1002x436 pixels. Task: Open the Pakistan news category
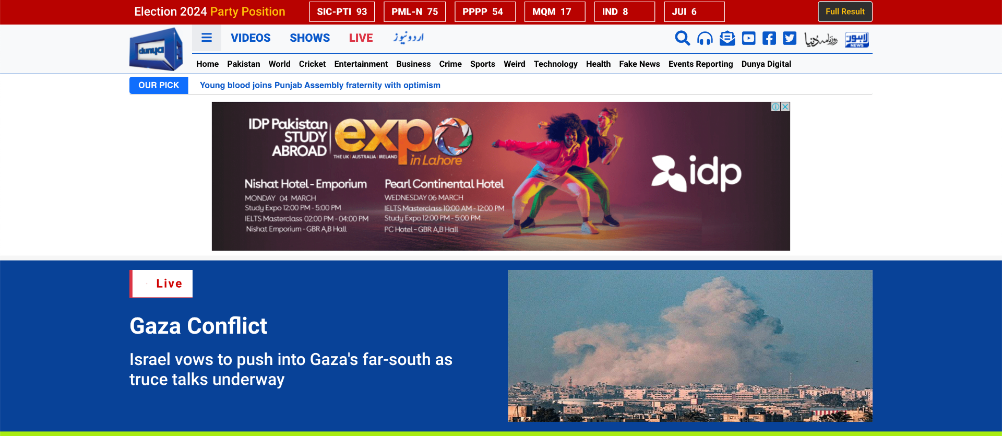(244, 64)
